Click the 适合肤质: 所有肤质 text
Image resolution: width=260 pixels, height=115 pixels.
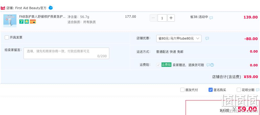click(82, 22)
